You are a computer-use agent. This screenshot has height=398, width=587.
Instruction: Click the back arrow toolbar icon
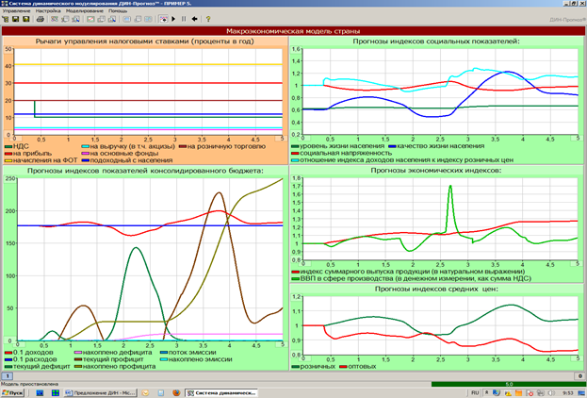tap(194, 19)
